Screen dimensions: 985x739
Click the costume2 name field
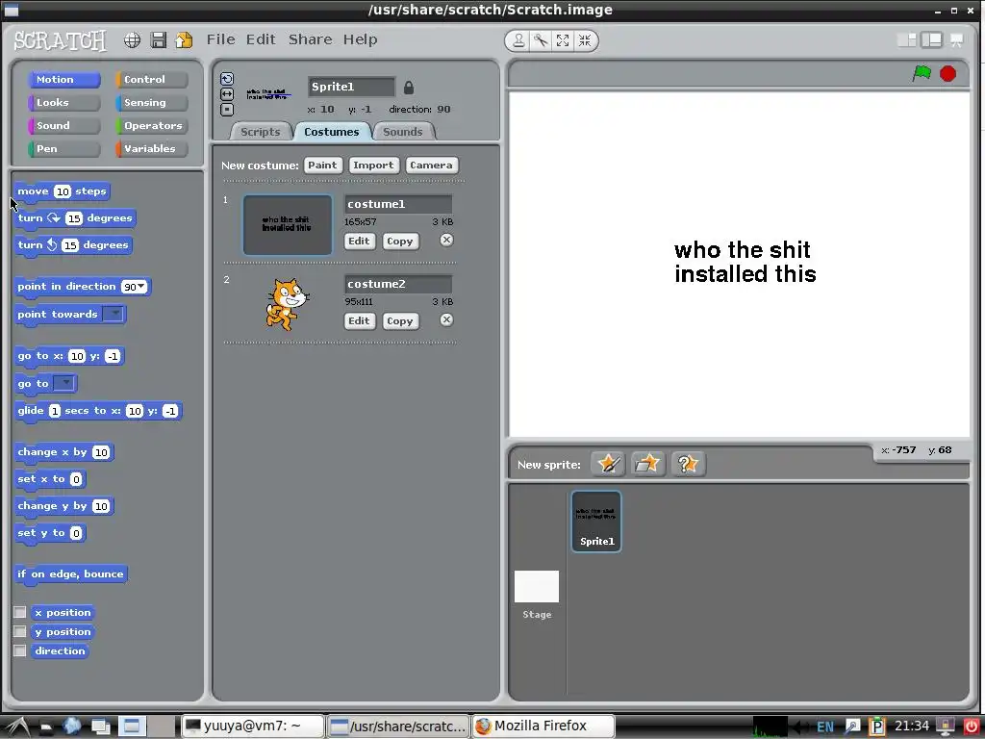click(x=398, y=284)
